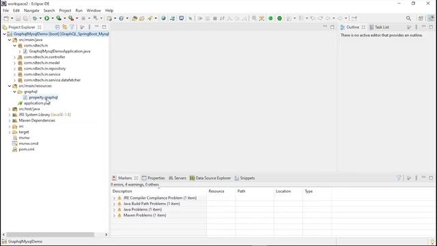Click the Location column header

click(x=283, y=191)
